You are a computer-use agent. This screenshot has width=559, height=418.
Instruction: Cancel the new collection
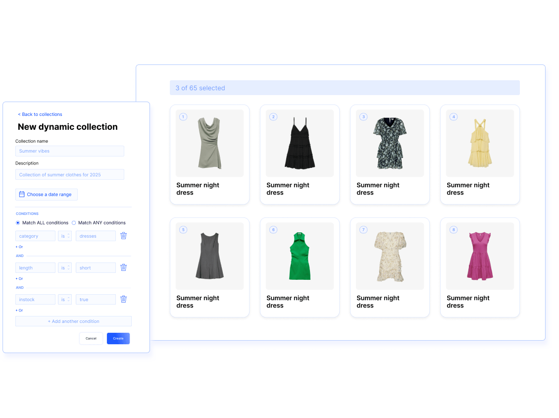point(91,338)
